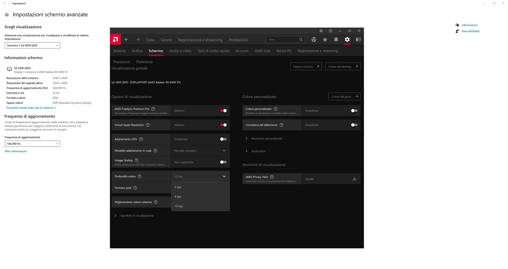Viewport: 508px width, 269px height.
Task: Expand Risoluzioni personalizzate section
Action: click(264, 138)
